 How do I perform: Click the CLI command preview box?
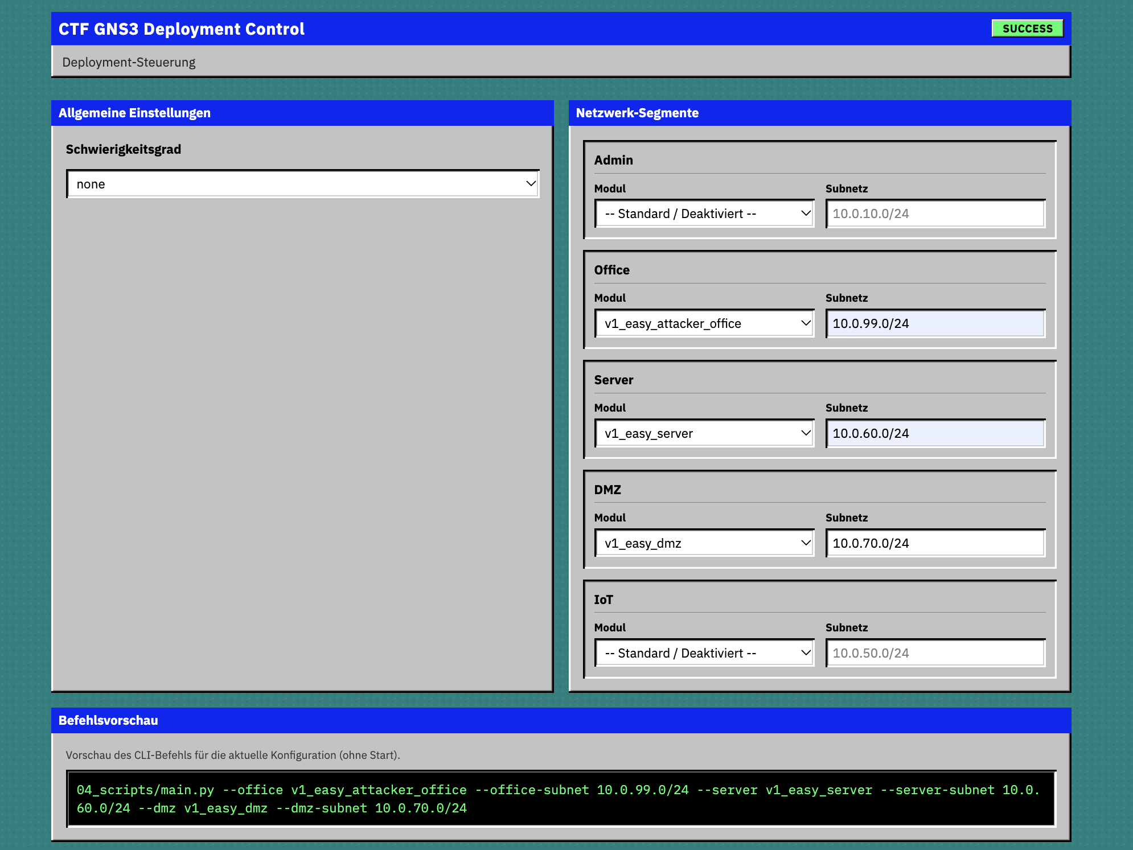tap(561, 799)
